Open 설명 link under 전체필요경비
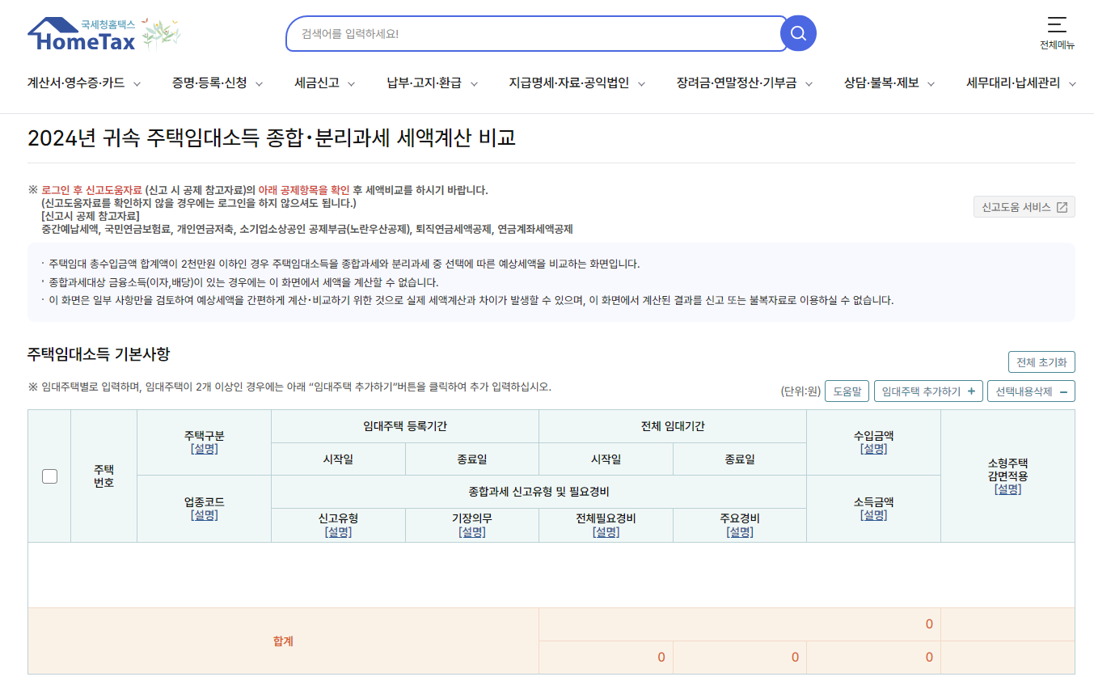The width and height of the screenshot is (1094, 681). tap(606, 531)
